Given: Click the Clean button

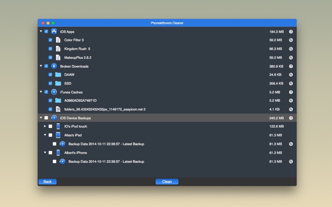Looking at the screenshot, I should click(167, 182).
